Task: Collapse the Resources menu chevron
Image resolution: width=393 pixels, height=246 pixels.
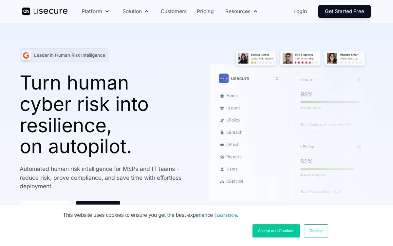Action: tap(255, 11)
